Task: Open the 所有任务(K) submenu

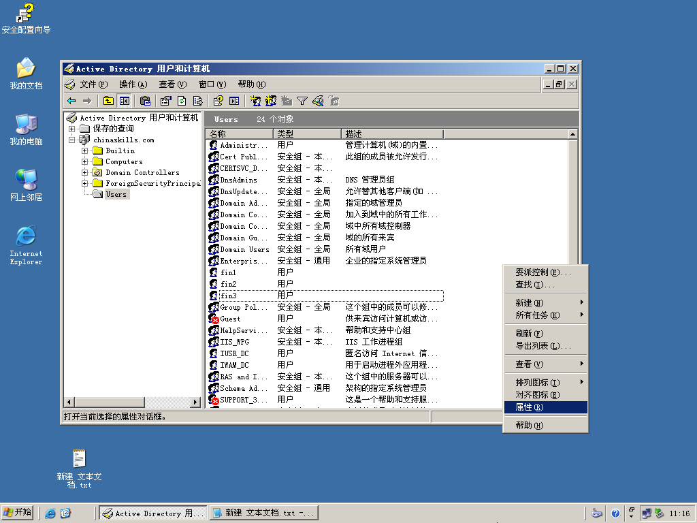Action: (546, 315)
